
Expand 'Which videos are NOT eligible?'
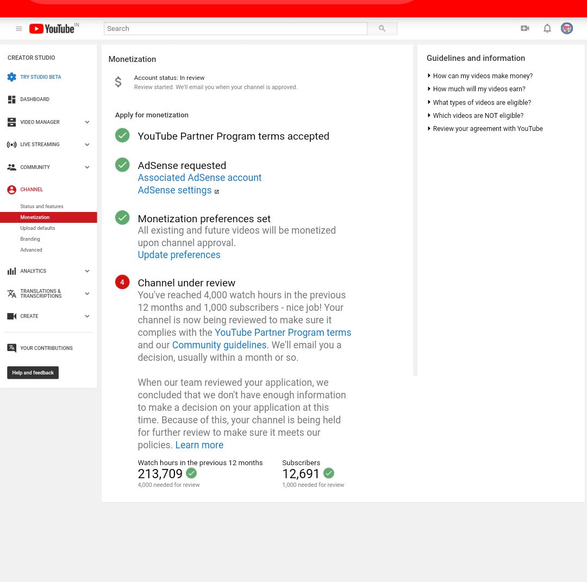[476, 116]
